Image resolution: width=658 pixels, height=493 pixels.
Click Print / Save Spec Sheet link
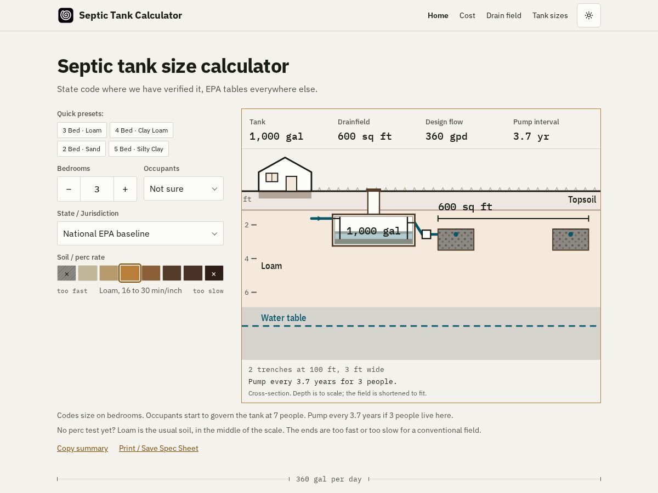(158, 448)
